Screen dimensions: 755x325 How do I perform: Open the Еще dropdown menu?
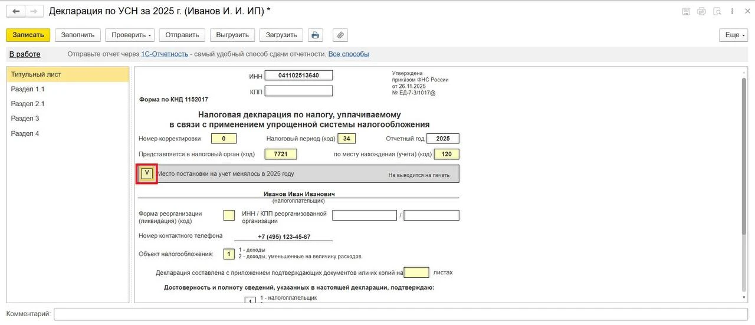point(734,35)
